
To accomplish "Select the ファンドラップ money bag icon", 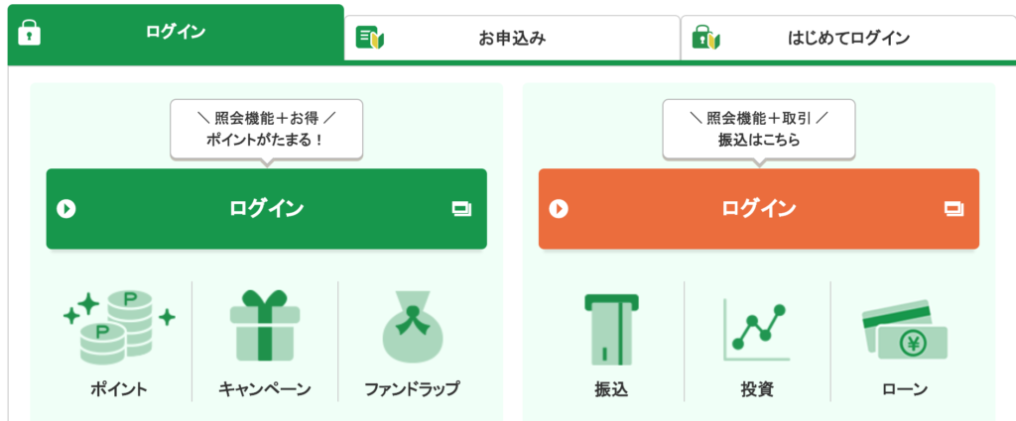I will click(x=412, y=327).
